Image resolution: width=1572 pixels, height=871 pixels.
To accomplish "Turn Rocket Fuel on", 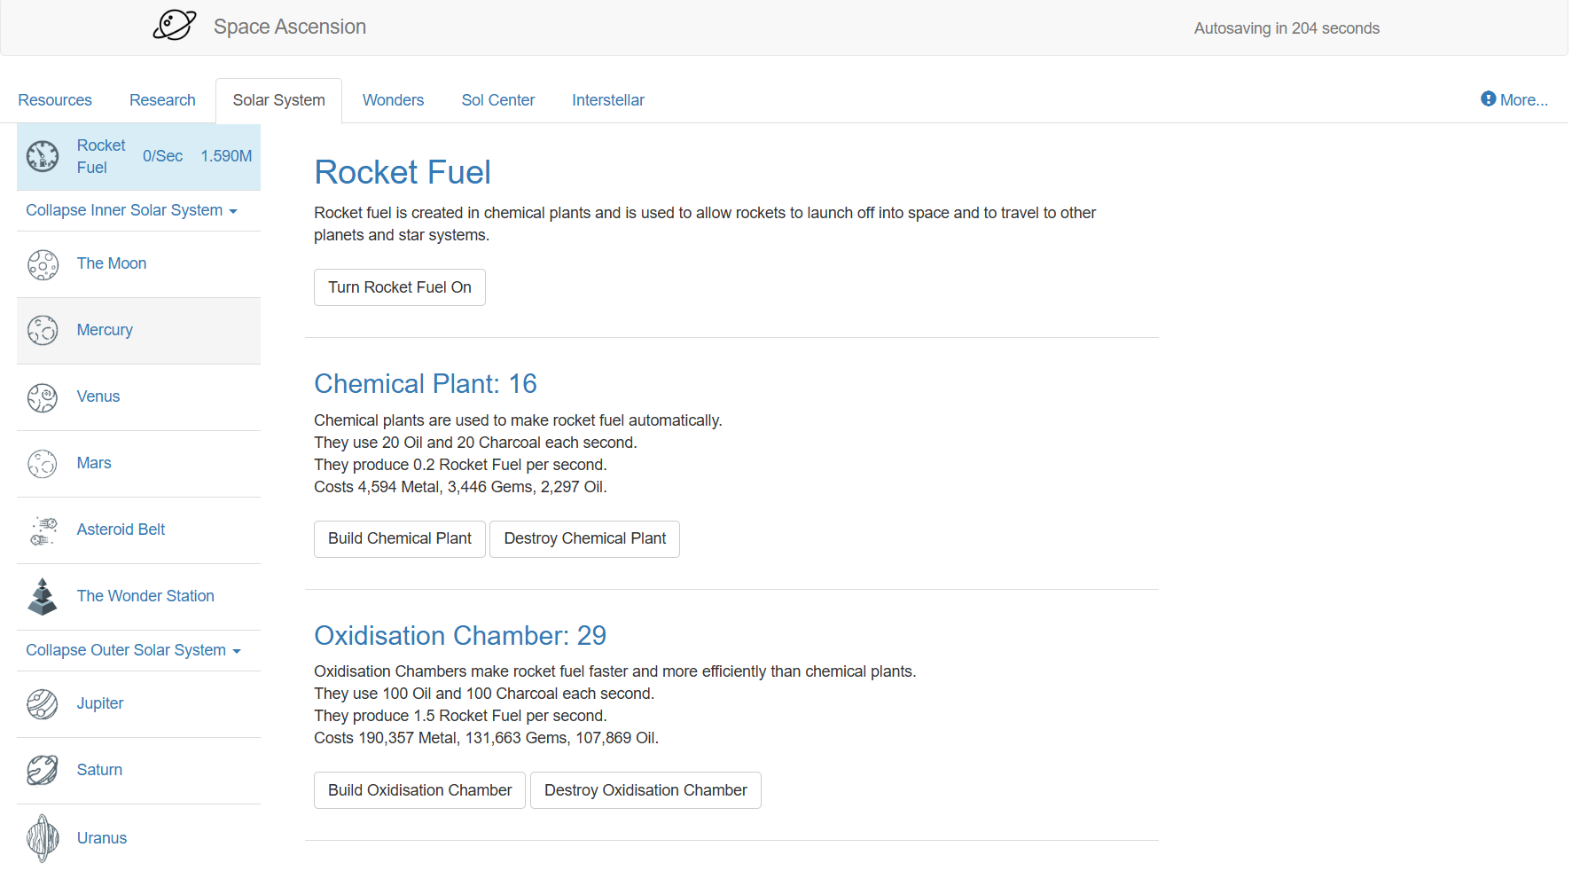I will [399, 287].
